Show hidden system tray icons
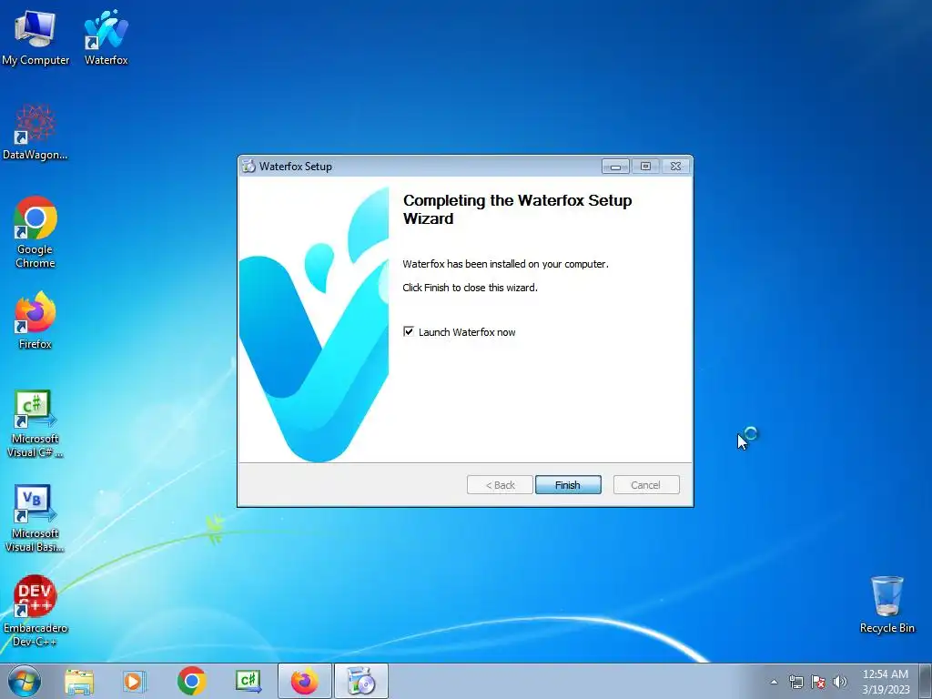The image size is (932, 699). coord(774,682)
